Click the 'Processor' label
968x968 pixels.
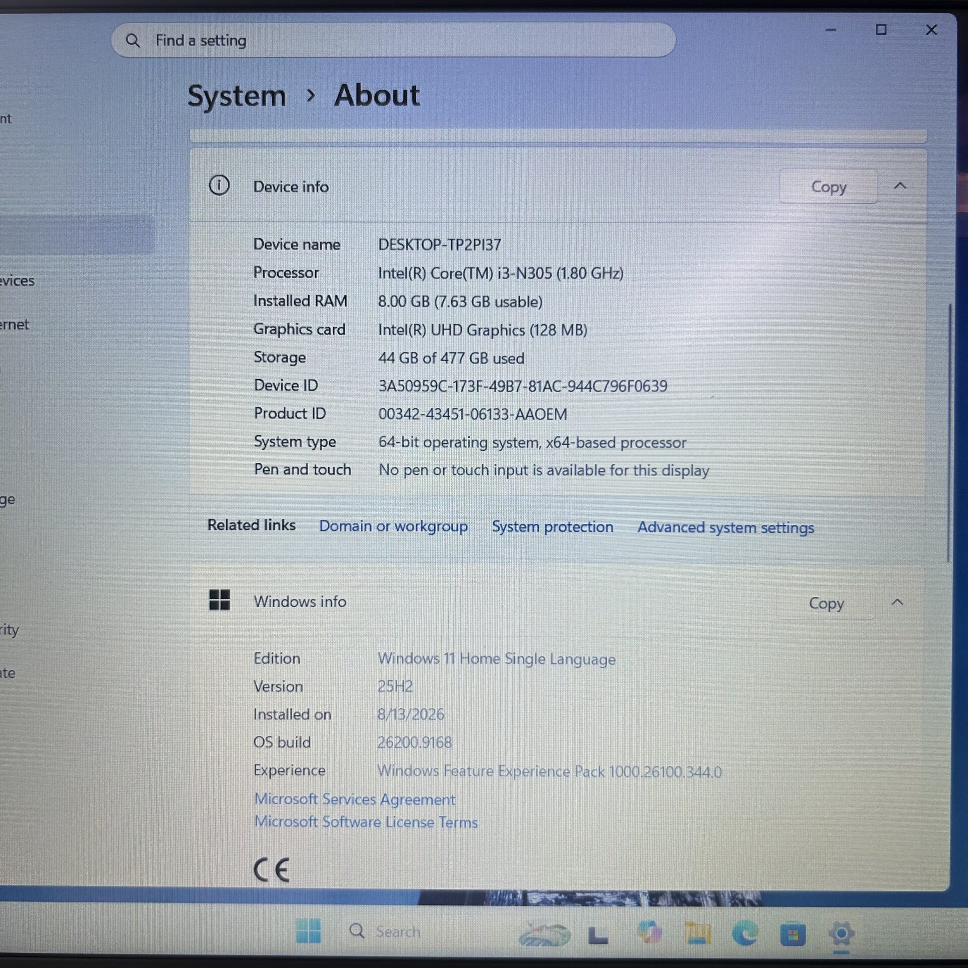tap(286, 272)
